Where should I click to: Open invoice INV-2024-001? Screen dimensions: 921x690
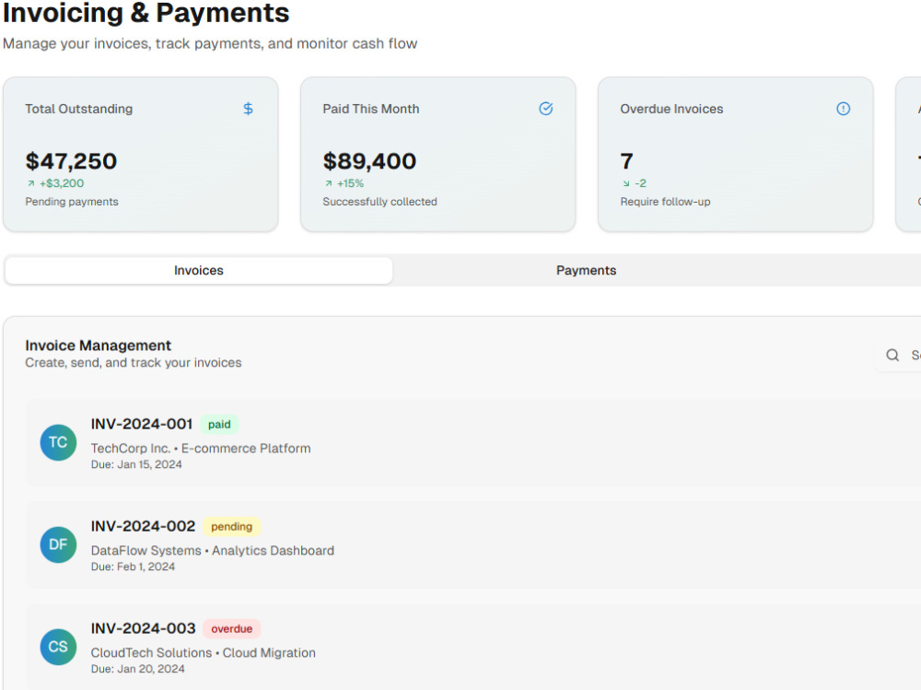[x=142, y=424]
